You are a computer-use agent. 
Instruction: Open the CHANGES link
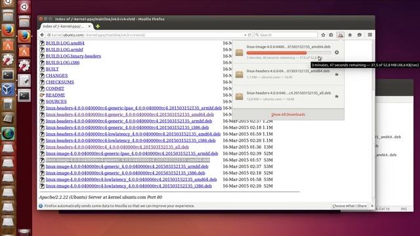pos(56,75)
